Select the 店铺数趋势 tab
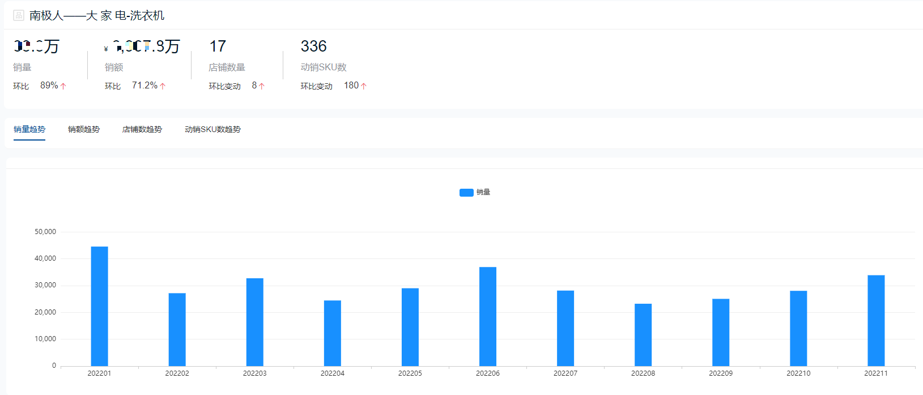Screen dimensions: 923x395 click(x=142, y=129)
